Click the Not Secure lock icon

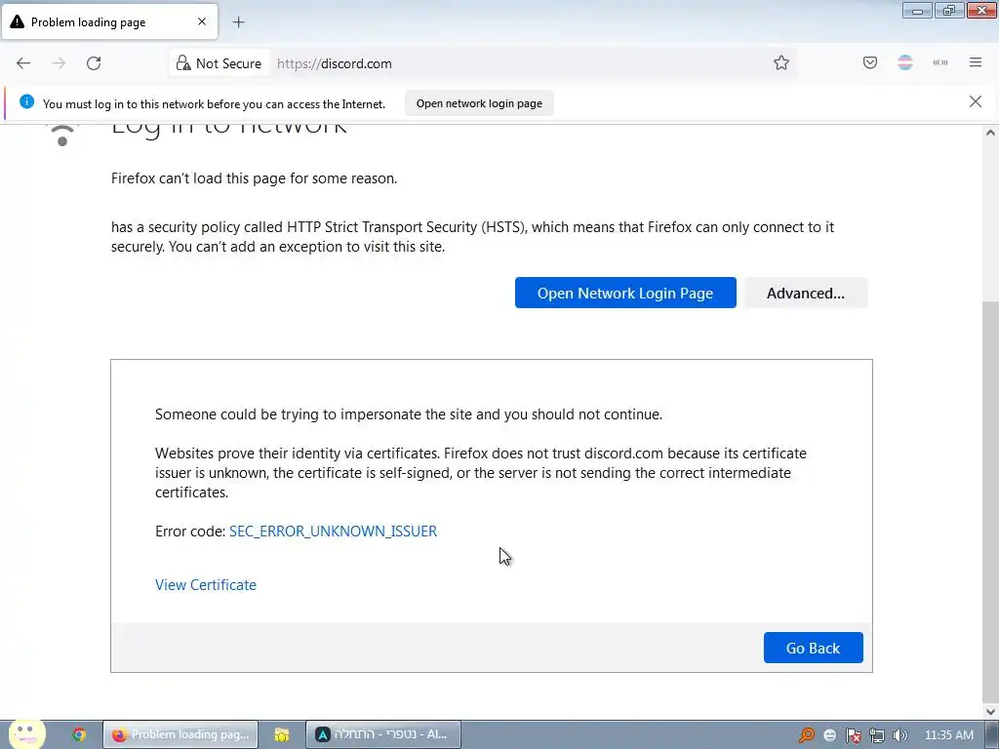click(x=183, y=63)
